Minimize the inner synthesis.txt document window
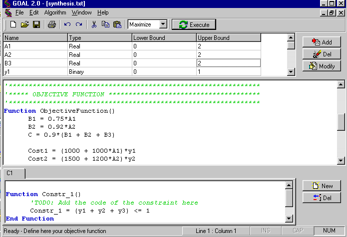 coord(324,13)
